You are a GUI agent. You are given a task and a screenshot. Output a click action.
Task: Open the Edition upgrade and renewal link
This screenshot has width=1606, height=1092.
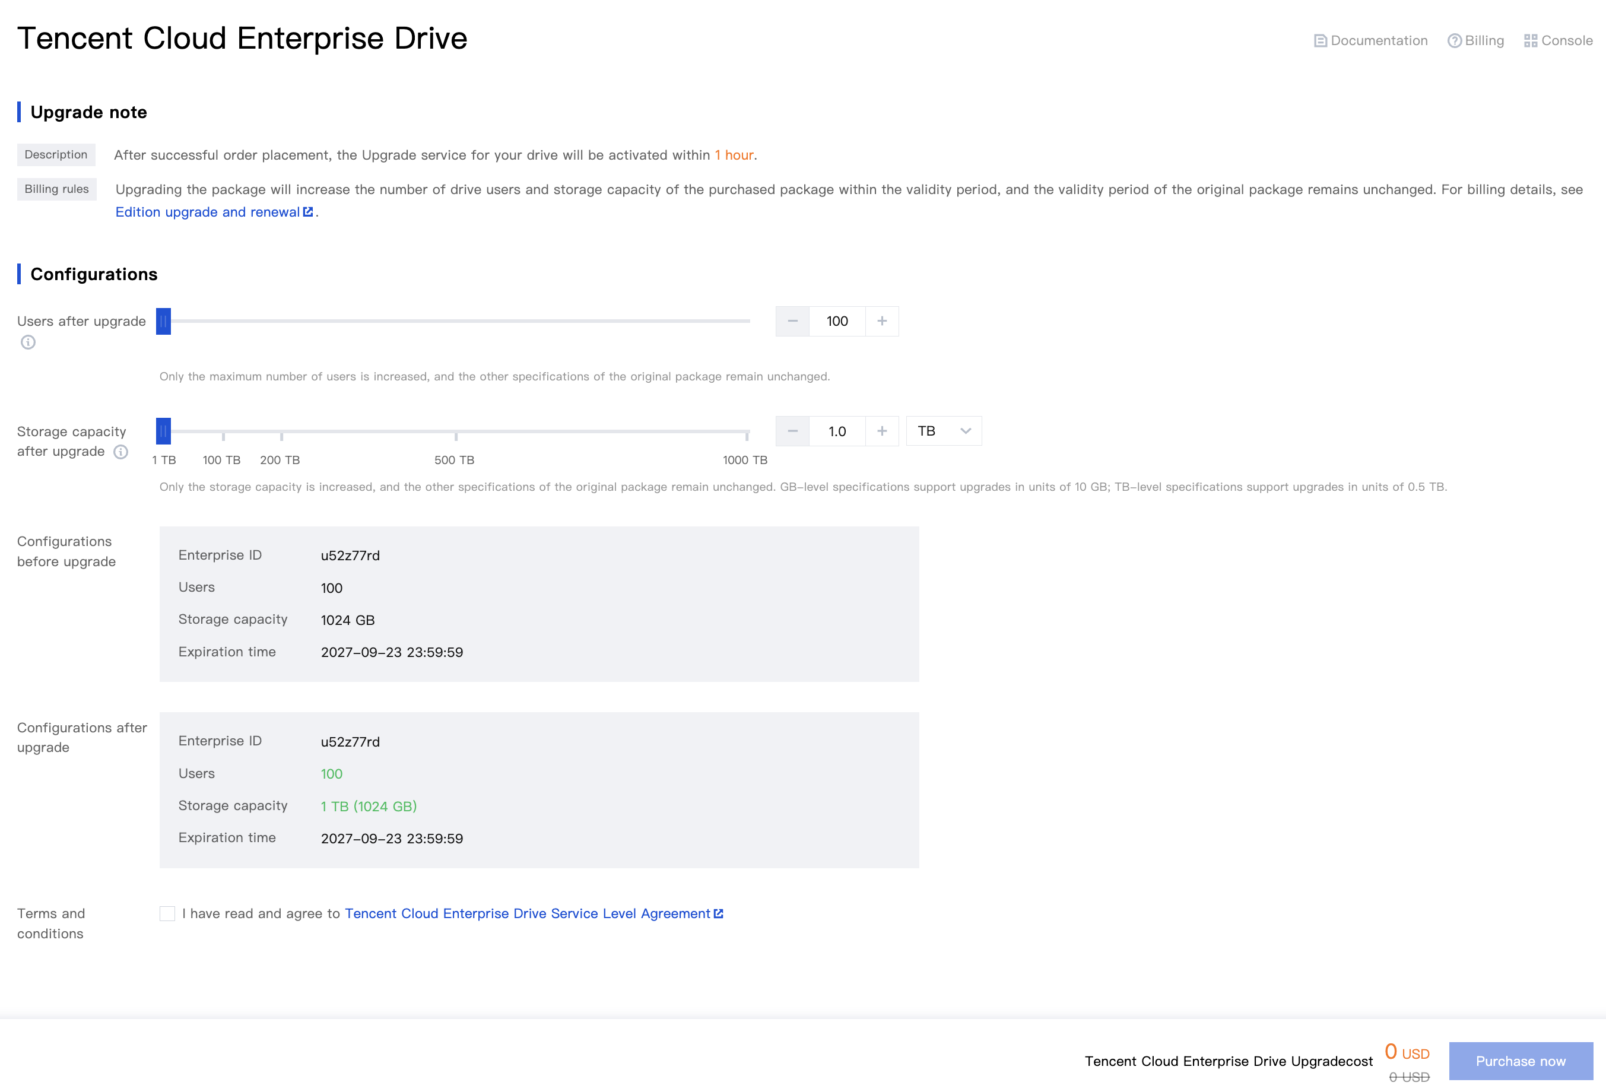pos(207,212)
